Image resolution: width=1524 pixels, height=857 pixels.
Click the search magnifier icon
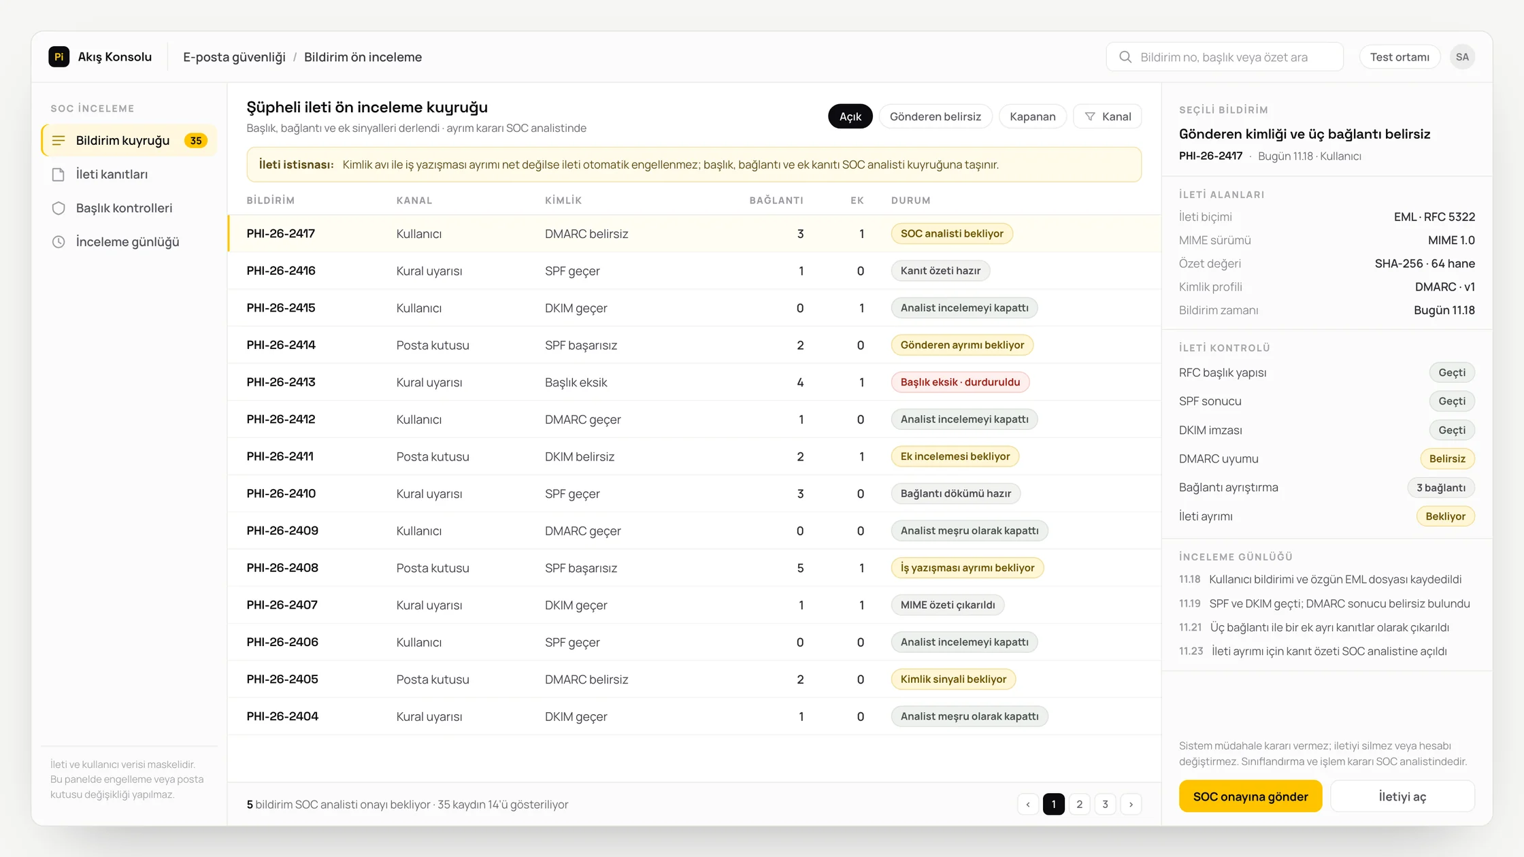click(x=1125, y=57)
